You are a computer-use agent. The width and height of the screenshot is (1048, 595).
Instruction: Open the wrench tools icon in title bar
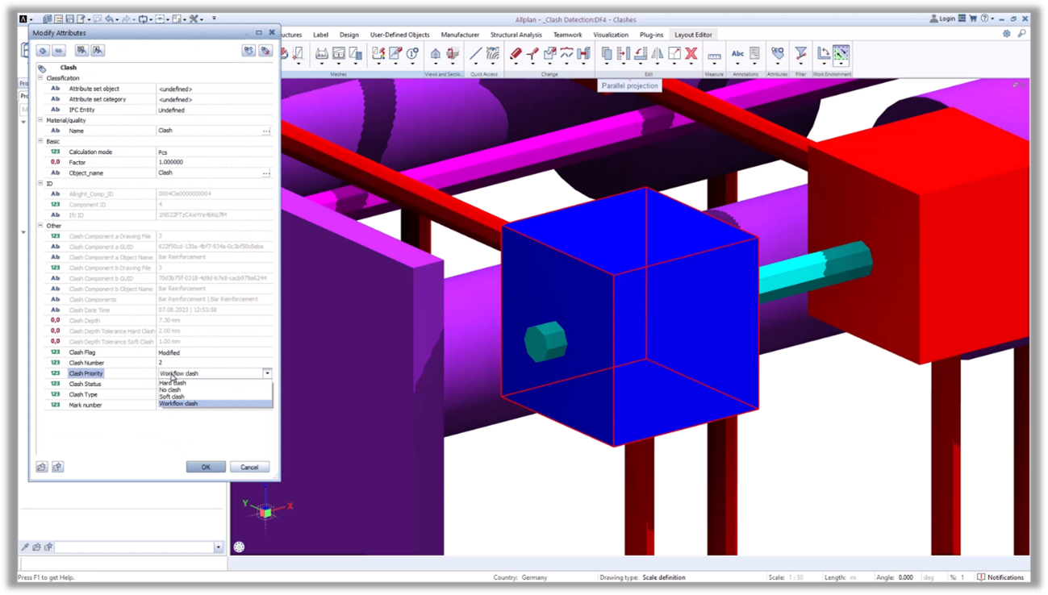pyautogui.click(x=194, y=19)
